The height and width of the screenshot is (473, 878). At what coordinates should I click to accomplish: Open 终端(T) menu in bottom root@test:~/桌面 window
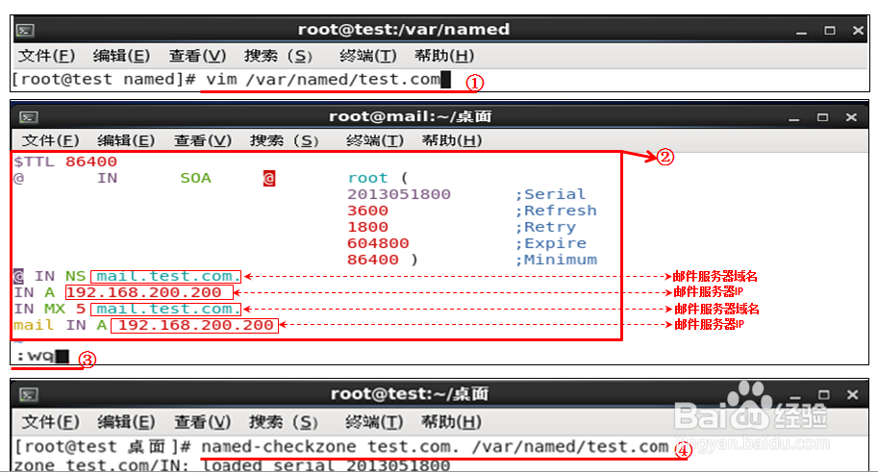point(374,422)
